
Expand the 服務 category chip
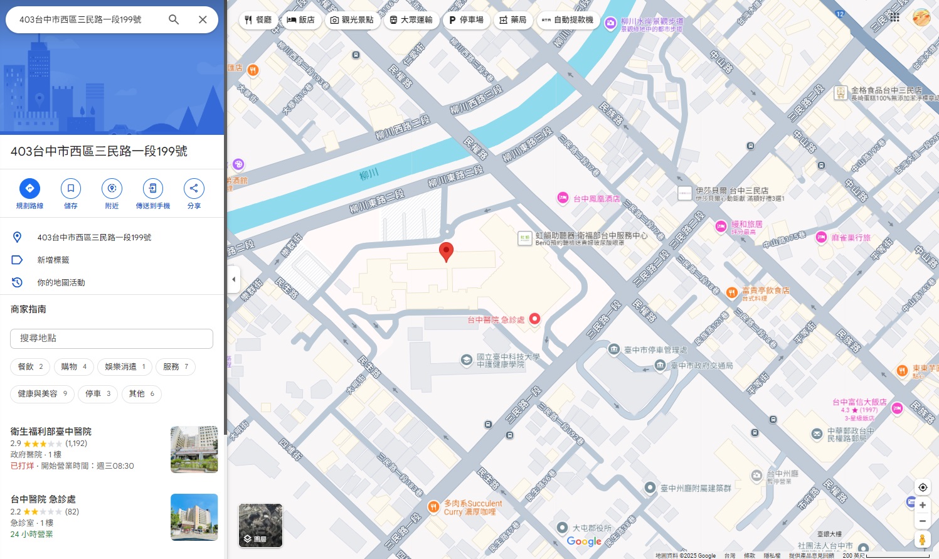(x=176, y=367)
